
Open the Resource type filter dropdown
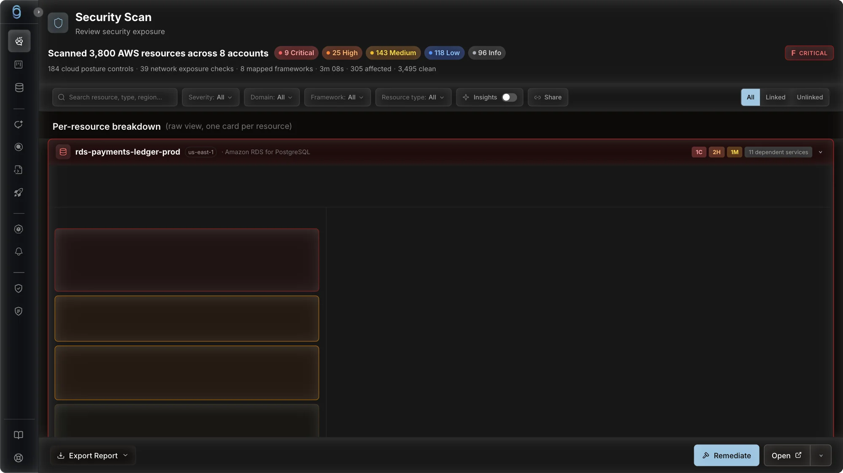pyautogui.click(x=413, y=97)
